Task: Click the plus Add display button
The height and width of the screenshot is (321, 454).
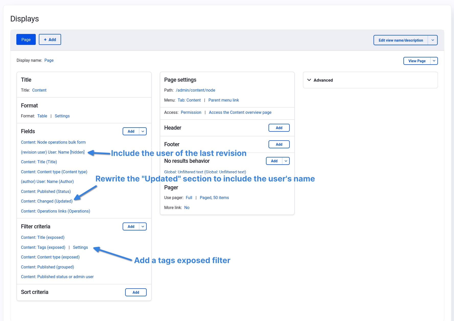Action: click(50, 40)
